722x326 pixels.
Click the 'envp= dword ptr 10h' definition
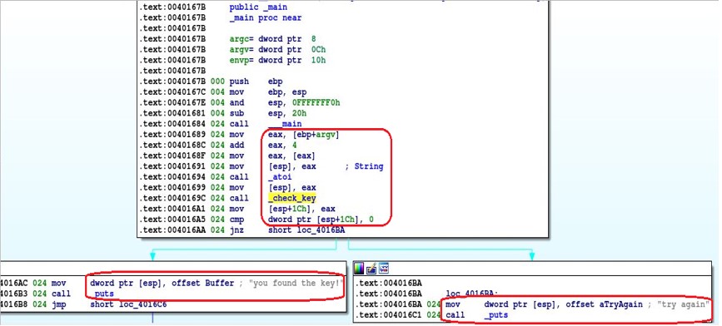pyautogui.click(x=277, y=60)
